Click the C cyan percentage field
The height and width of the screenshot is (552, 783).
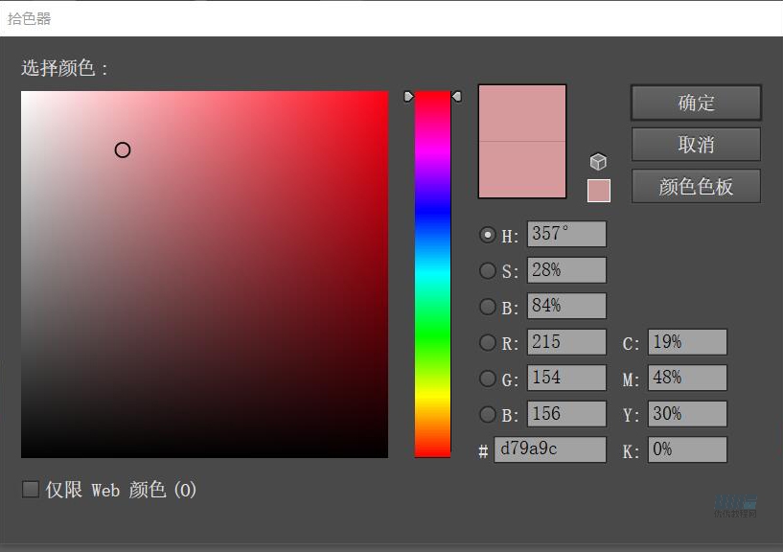coord(687,342)
